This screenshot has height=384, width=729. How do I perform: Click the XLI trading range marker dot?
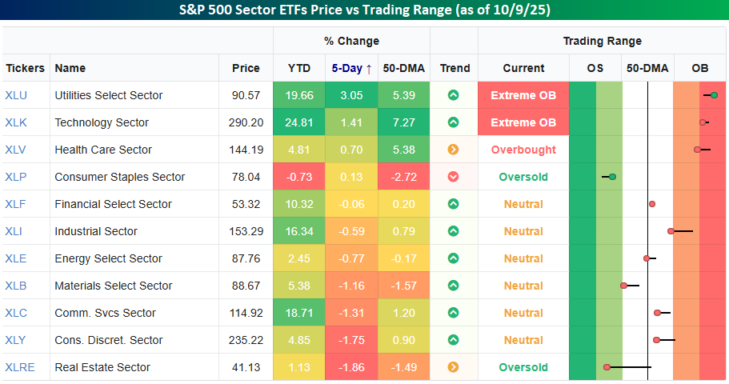click(671, 231)
